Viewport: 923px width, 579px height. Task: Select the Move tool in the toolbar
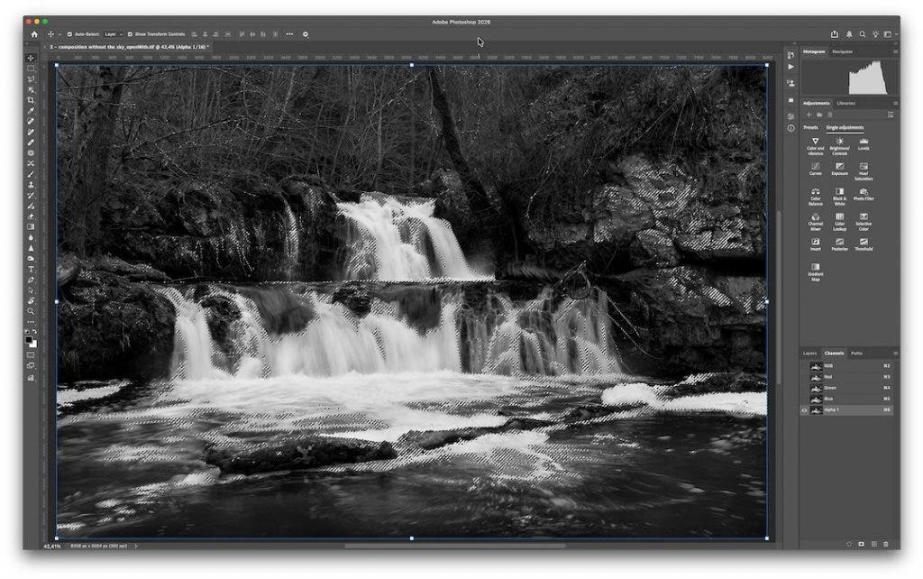(x=31, y=59)
